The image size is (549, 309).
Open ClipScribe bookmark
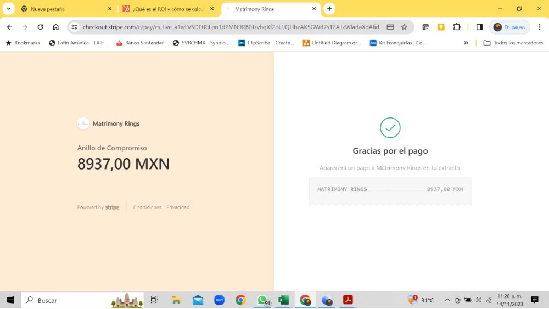coord(266,43)
